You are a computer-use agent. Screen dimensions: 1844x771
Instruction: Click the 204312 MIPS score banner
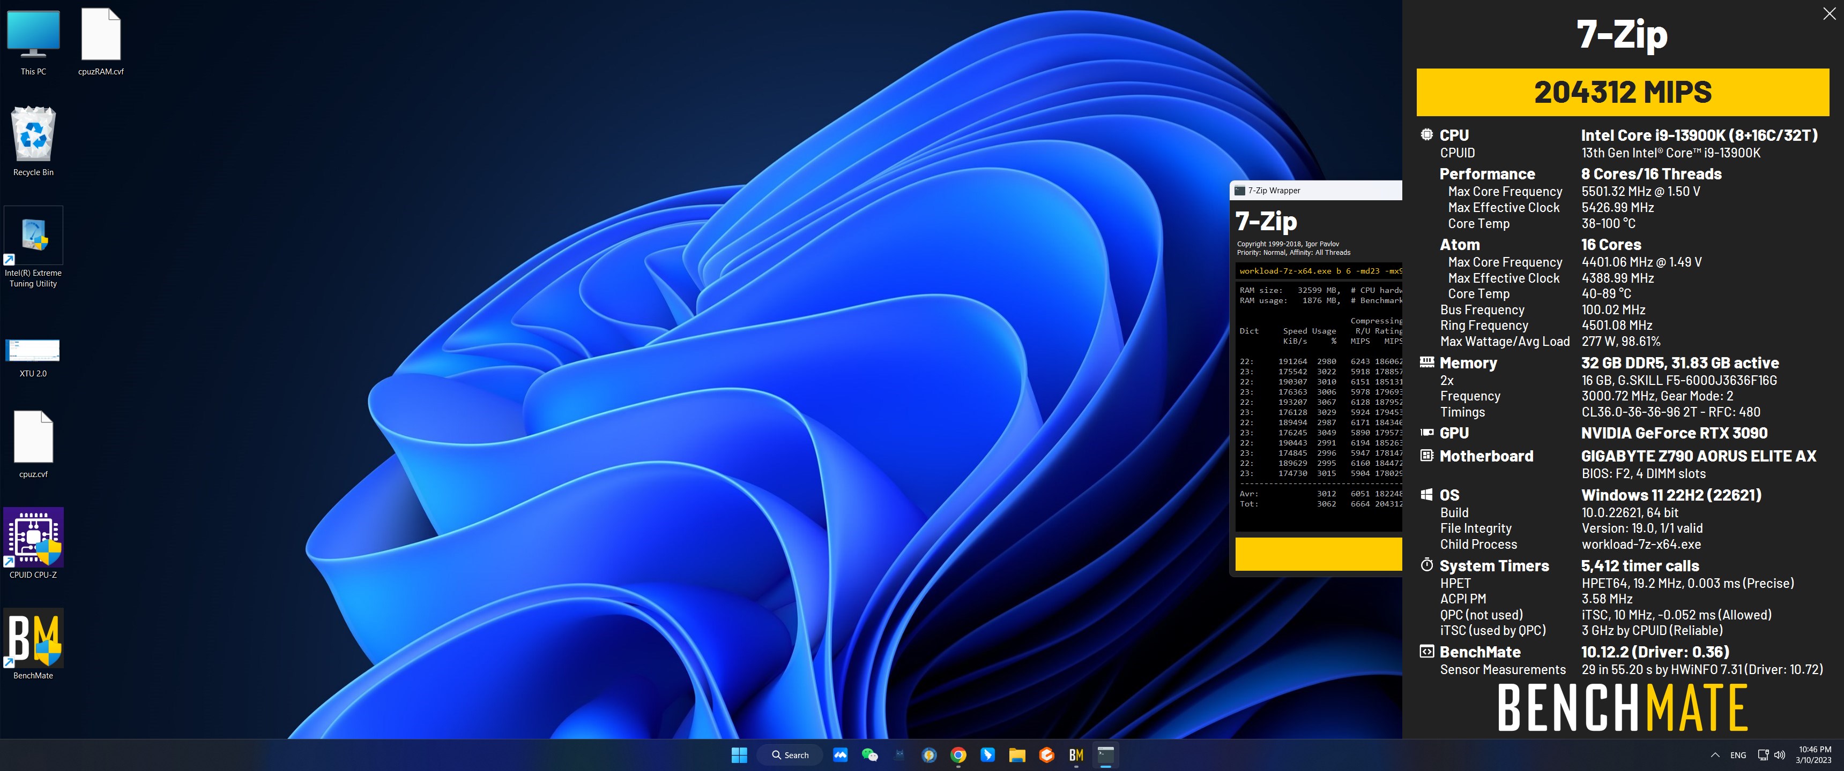[x=1622, y=92]
